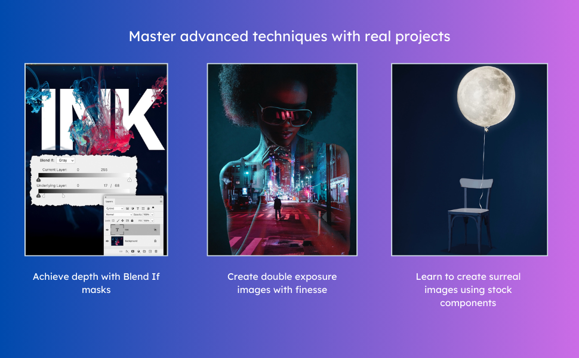Click the Add layer mask icon

pos(133,251)
